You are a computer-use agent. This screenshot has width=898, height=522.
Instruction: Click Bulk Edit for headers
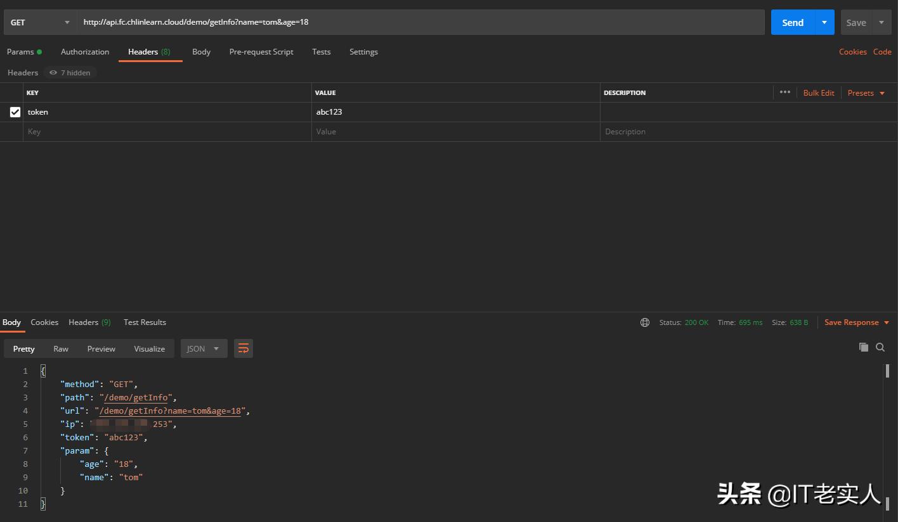[818, 93]
